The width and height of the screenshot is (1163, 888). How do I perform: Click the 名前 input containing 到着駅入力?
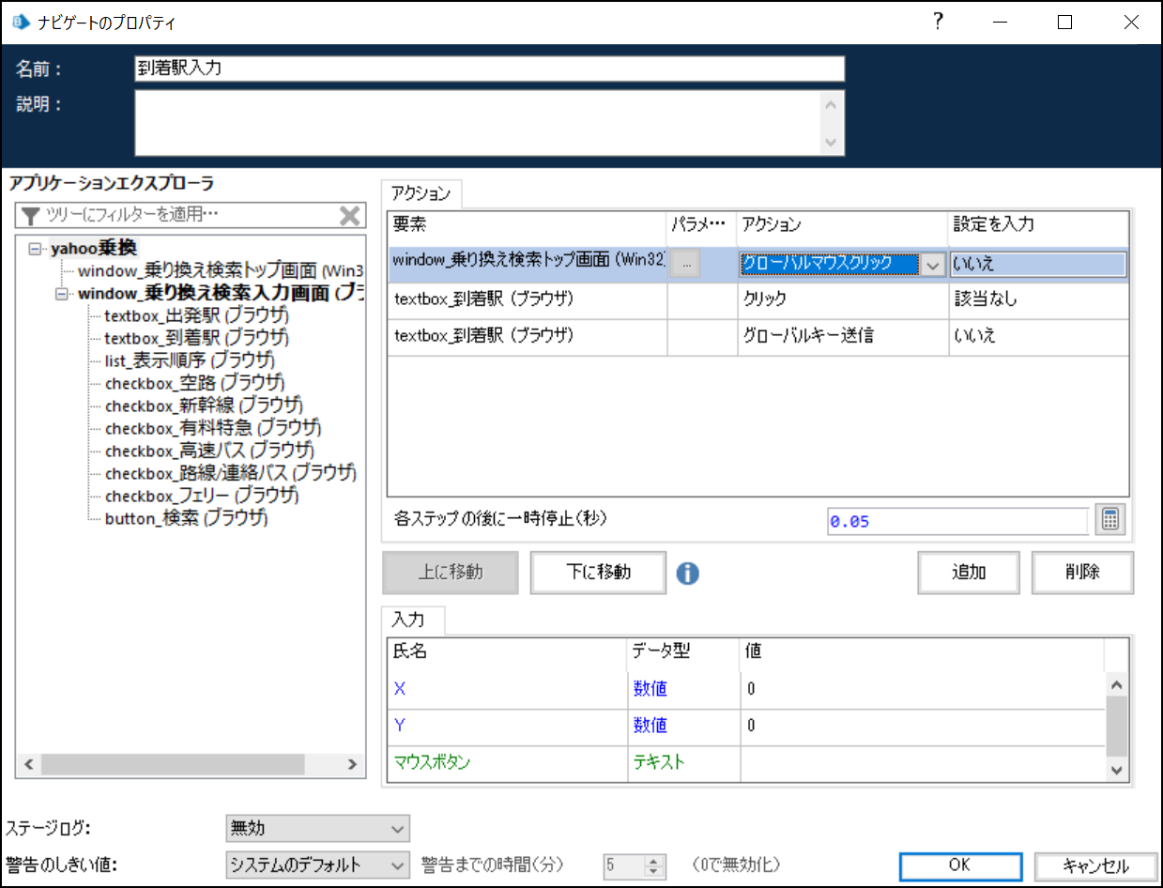488,69
